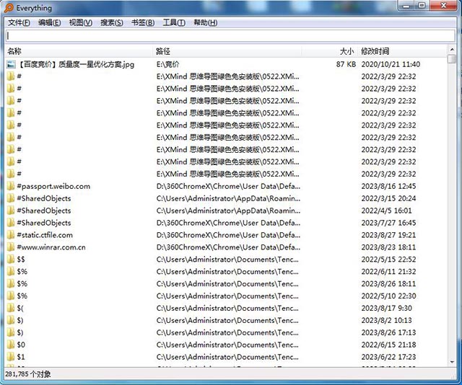Sort results by the 名称 column header
The width and height of the screenshot is (462, 385).
click(x=79, y=51)
